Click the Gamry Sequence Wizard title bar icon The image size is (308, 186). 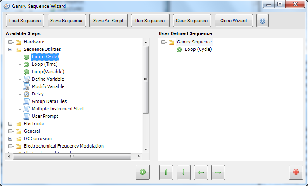tap(7, 6)
